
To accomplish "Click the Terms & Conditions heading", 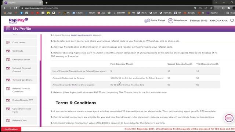I will coord(76,103).
